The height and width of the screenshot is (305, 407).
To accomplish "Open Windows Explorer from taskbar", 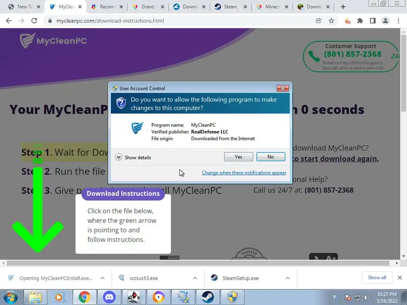I will pyautogui.click(x=35, y=297).
